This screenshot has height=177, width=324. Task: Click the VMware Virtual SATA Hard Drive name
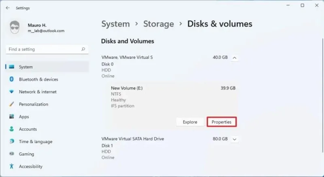tap(133, 139)
